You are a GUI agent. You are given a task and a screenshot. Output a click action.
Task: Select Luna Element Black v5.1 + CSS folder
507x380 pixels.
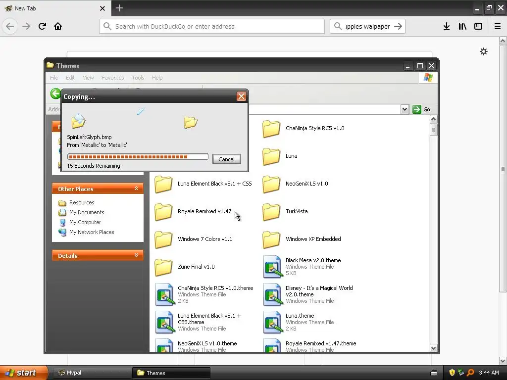point(203,184)
